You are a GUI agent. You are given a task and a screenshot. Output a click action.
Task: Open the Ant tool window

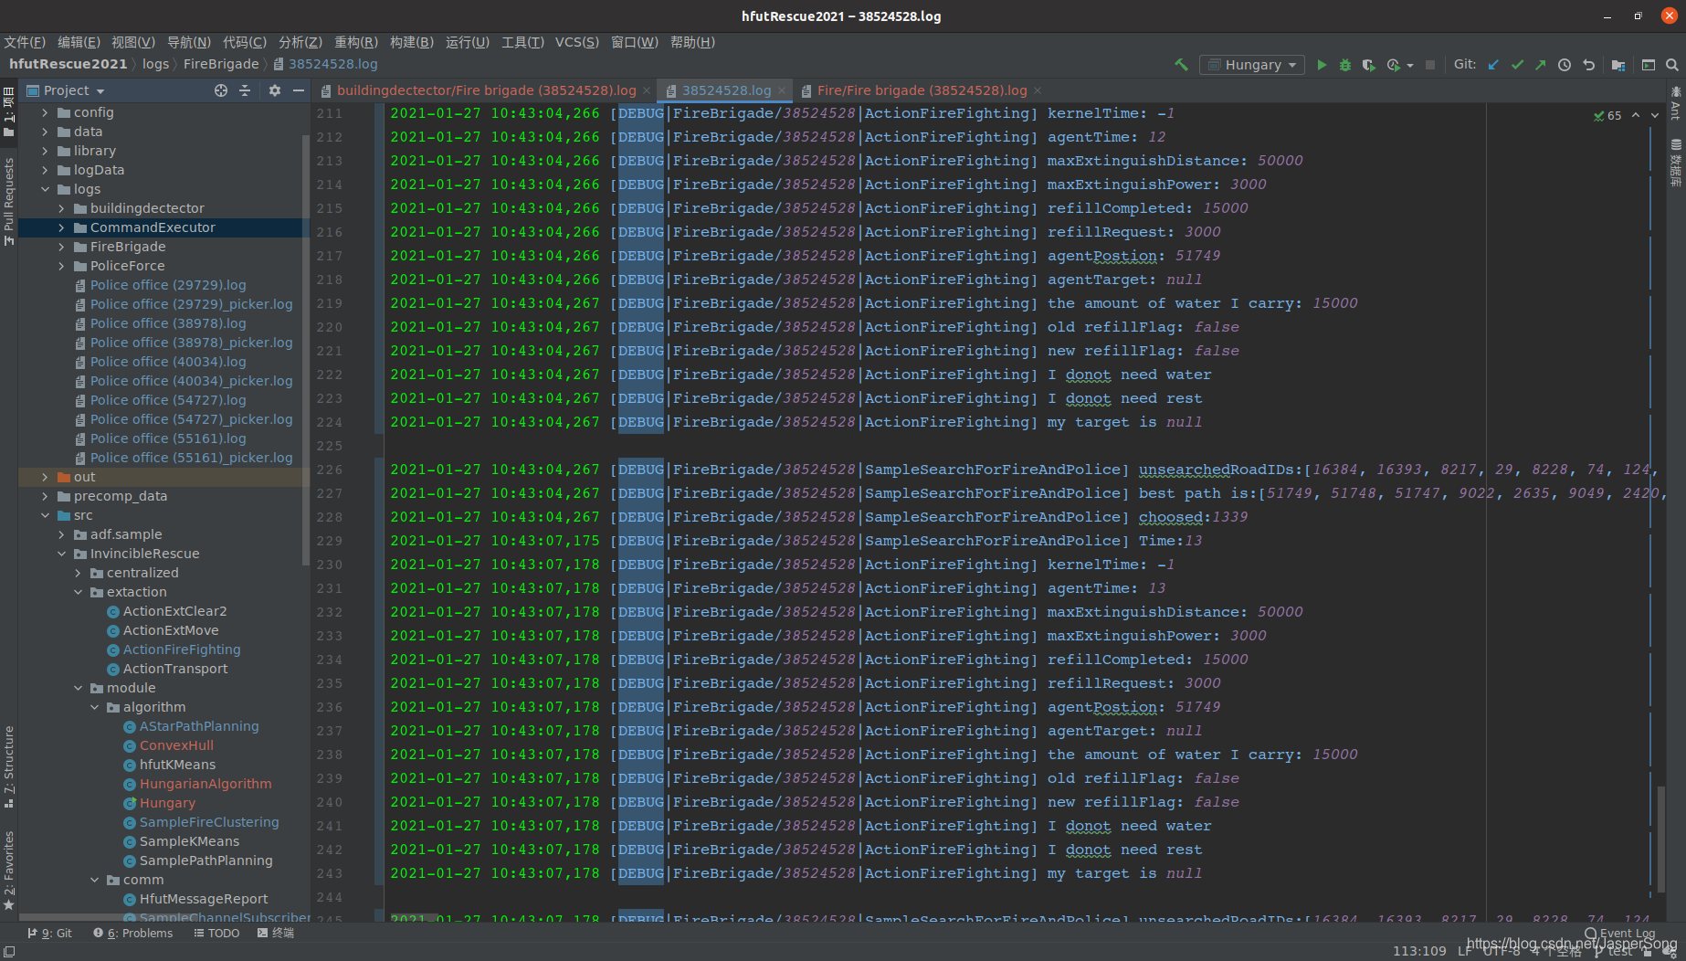pyautogui.click(x=1676, y=104)
